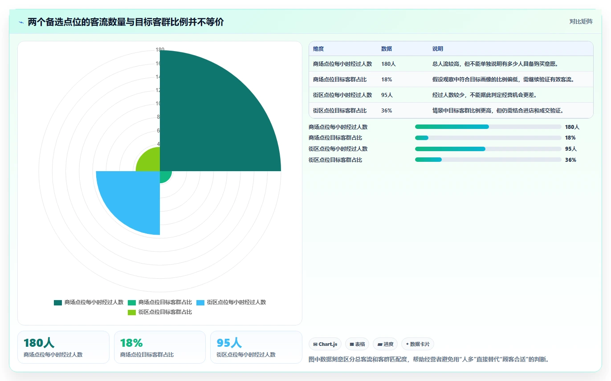Viewport: 611px width, 381px height.
Task: Open the 对比矩阵 label in the header
Action: coord(581,21)
